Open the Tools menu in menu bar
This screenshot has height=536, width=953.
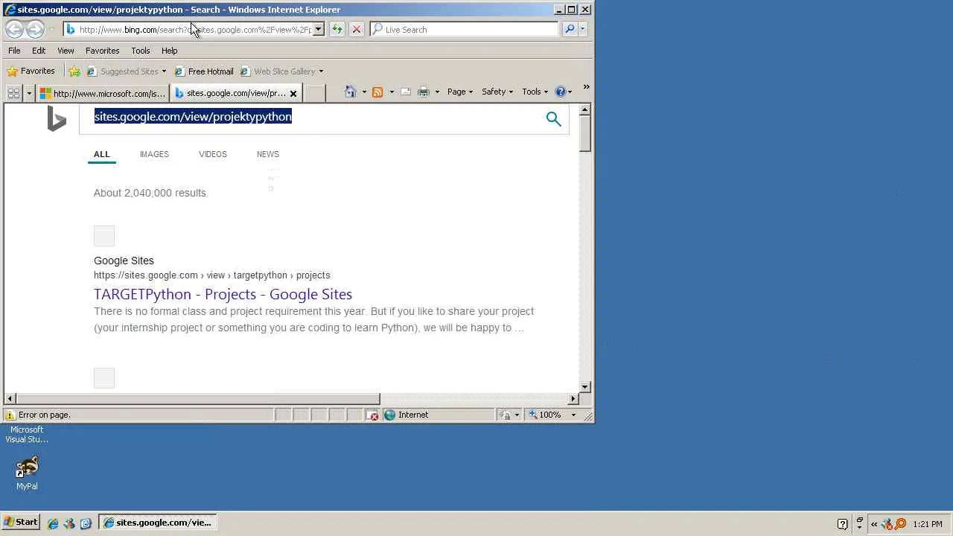(x=141, y=51)
